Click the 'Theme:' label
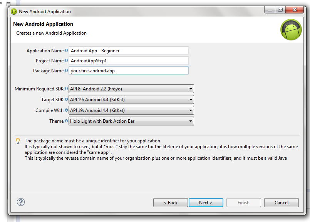Screen dimensions: 310x222 [x=57, y=121]
